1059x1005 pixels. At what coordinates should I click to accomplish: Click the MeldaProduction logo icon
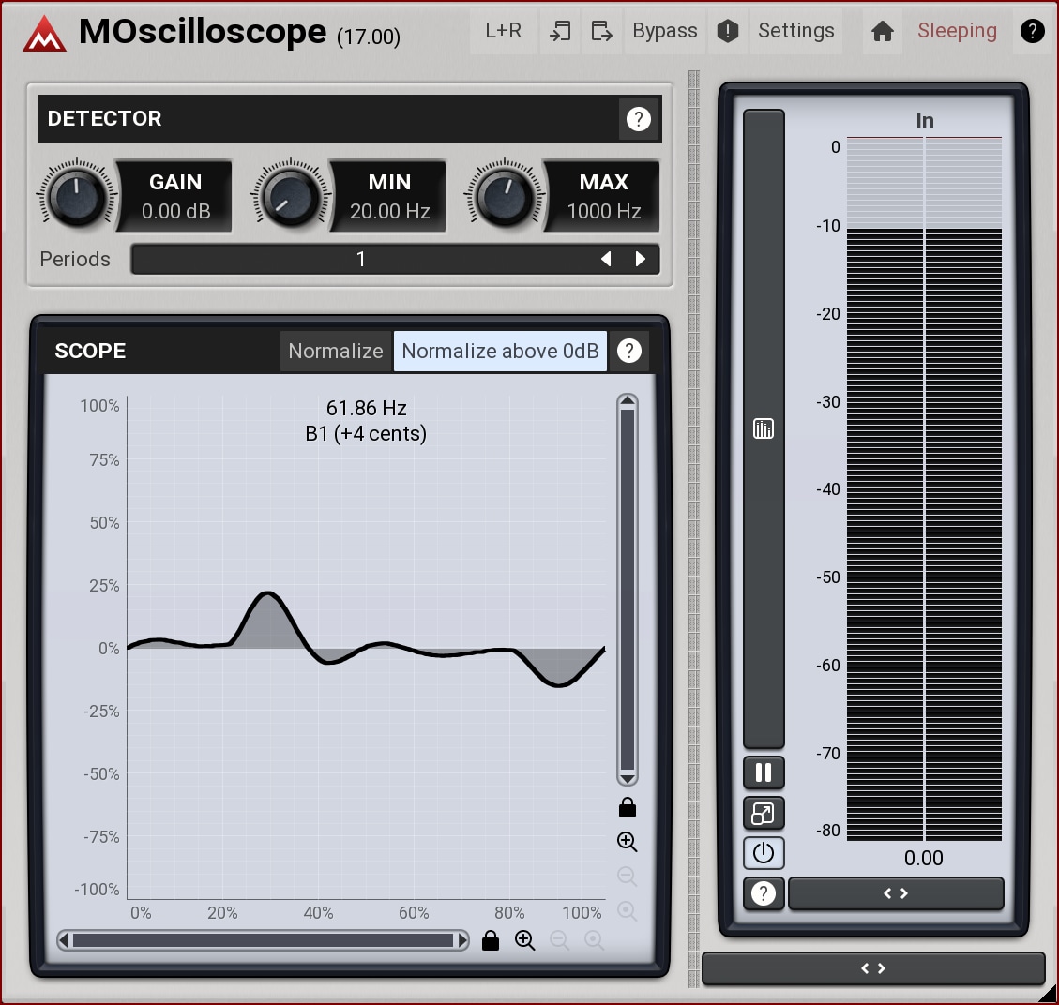[44, 34]
